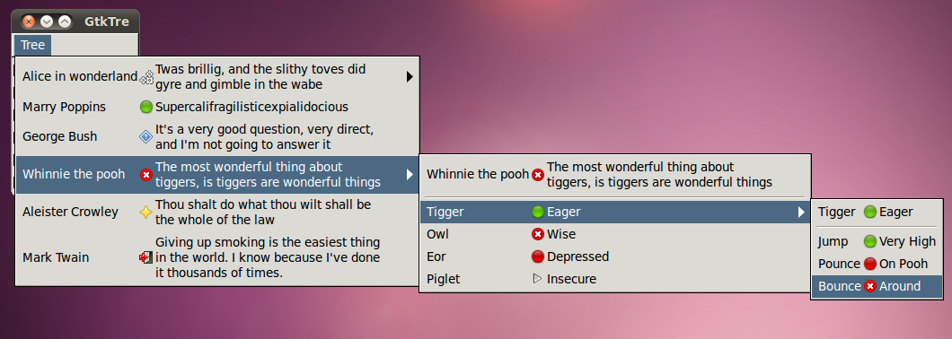952x339 pixels.
Task: Select the Marry Poppins menu entry
Action: [217, 108]
